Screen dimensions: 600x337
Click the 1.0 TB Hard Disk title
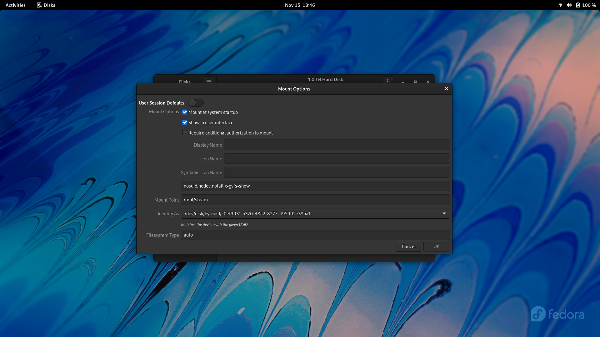point(325,79)
